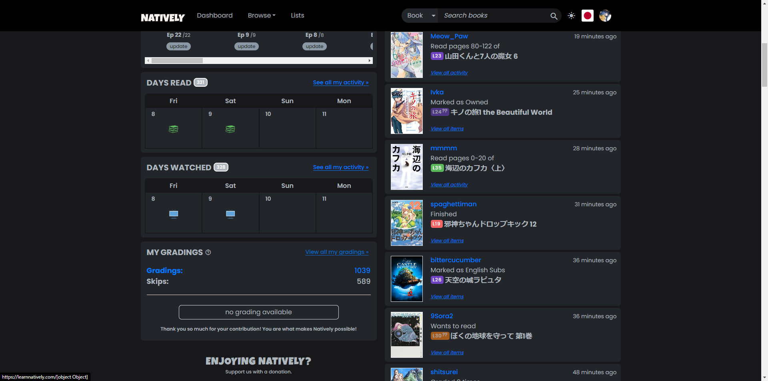Open the Dashboard nav item

tap(214, 16)
